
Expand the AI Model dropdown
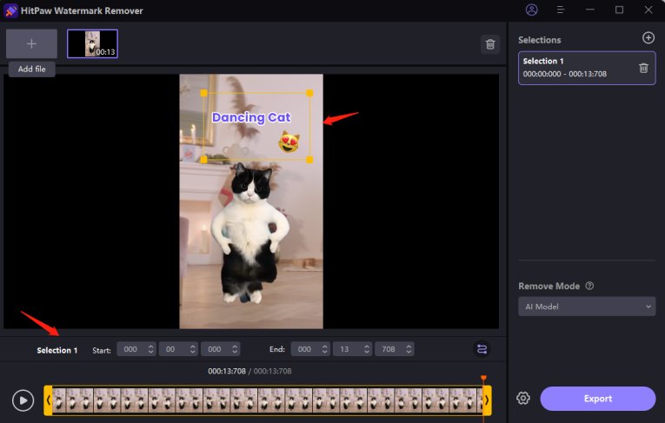587,307
